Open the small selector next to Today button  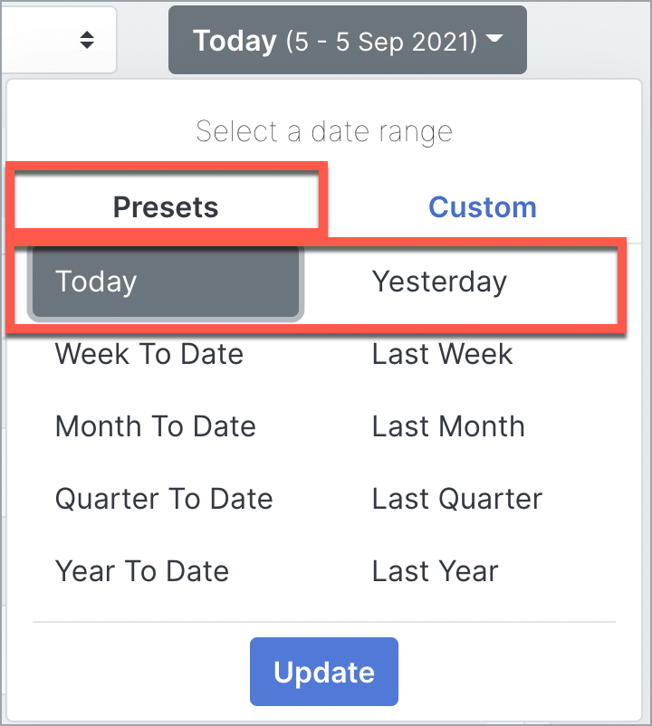[x=59, y=39]
